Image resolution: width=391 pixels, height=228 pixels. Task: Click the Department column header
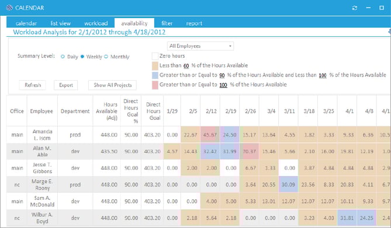[x=75, y=111]
